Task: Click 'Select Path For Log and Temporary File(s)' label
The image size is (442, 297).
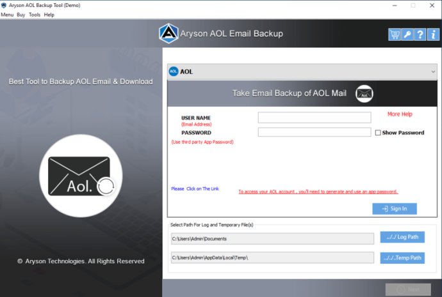Action: coord(211,225)
